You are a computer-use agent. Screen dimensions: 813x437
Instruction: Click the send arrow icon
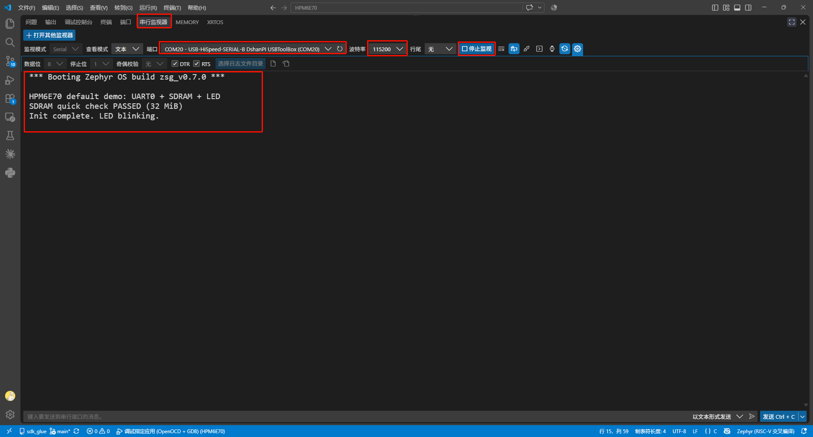[752, 416]
